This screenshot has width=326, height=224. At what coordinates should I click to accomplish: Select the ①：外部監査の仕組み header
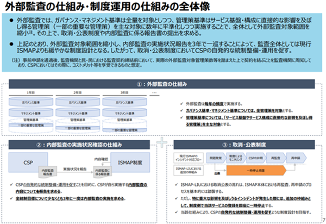coord(162,84)
